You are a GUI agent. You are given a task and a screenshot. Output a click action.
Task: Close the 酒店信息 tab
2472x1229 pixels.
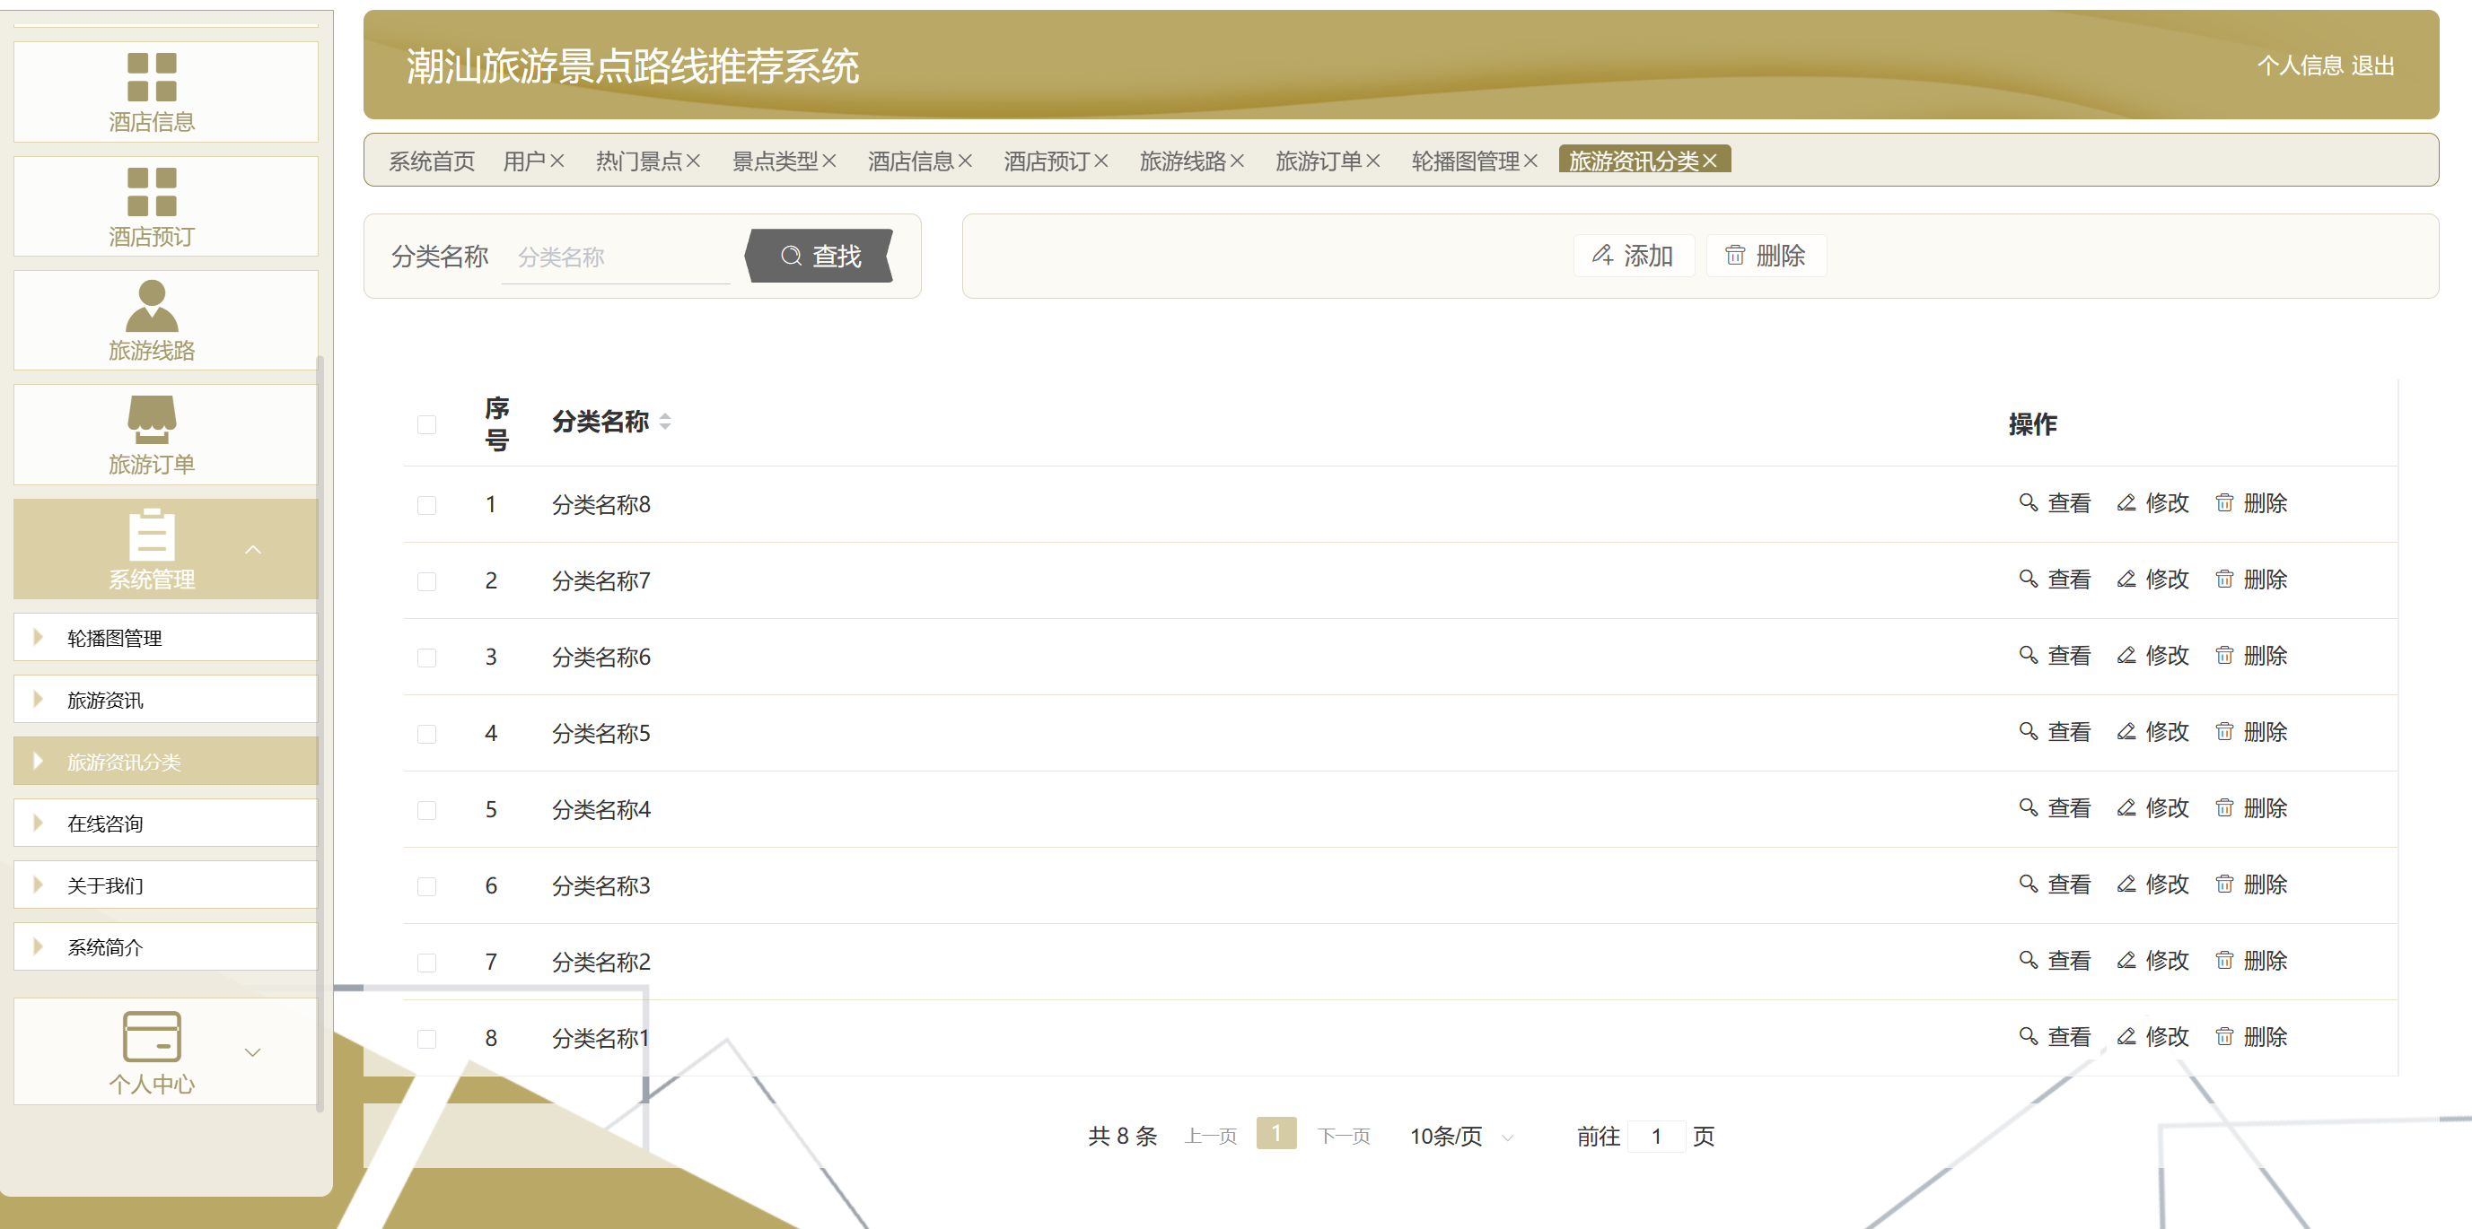point(966,161)
